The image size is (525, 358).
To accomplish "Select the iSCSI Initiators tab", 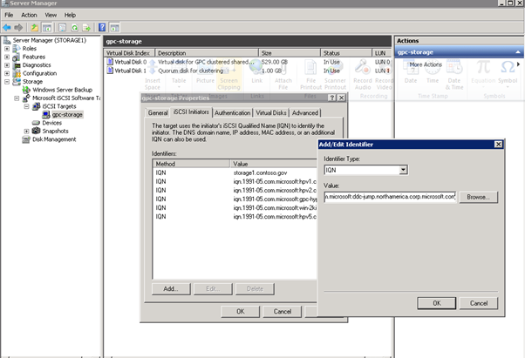I will [191, 112].
